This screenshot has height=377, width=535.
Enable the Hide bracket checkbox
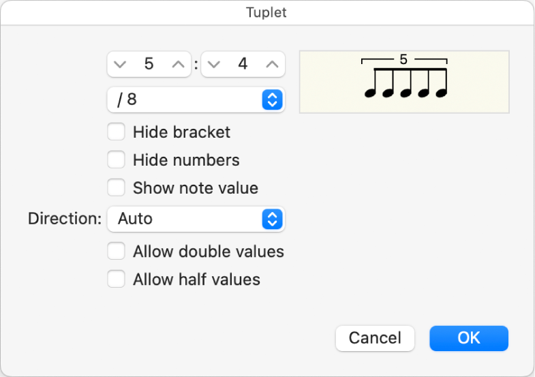pos(117,132)
